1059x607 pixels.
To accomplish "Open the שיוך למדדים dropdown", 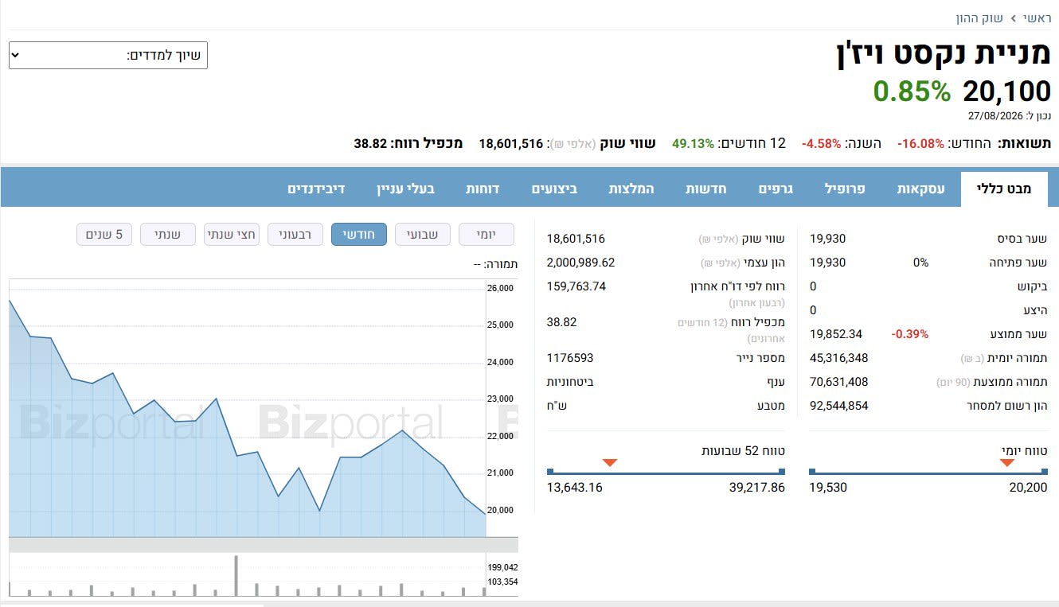I will 108,56.
